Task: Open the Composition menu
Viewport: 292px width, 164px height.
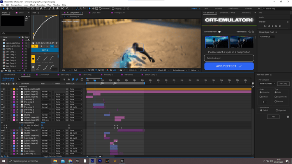Action: [x=16, y=5]
